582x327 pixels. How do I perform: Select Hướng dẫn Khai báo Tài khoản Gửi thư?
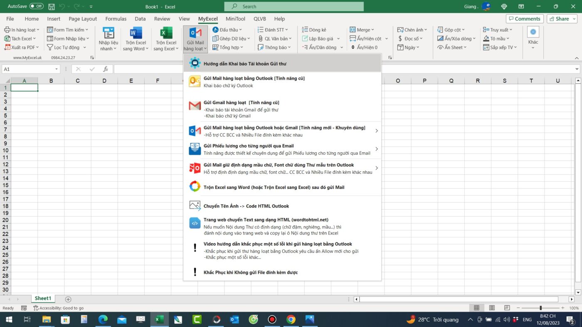[x=250, y=63]
